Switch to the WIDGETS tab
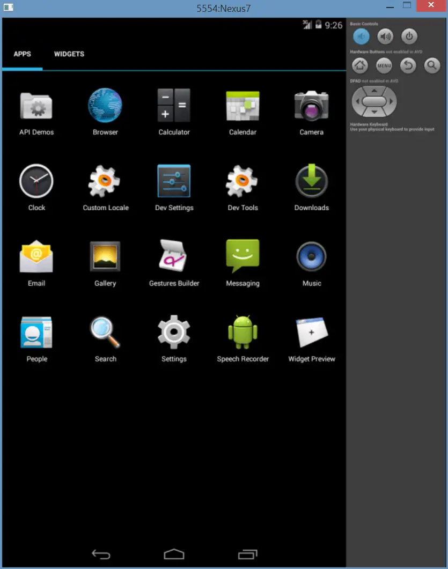 69,54
